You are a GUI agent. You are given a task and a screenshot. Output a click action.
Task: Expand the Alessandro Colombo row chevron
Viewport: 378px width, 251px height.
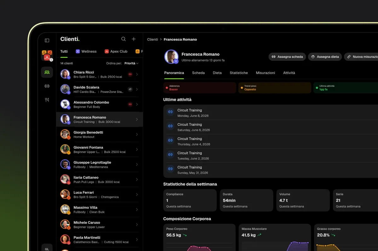pos(137,104)
